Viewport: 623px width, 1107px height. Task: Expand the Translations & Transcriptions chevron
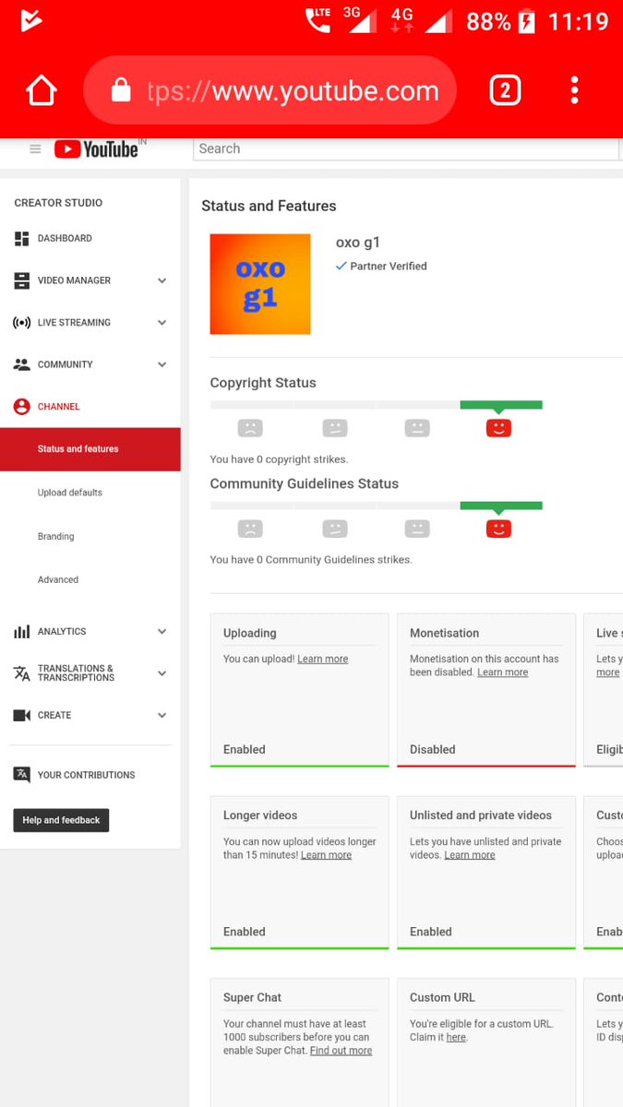click(x=162, y=673)
